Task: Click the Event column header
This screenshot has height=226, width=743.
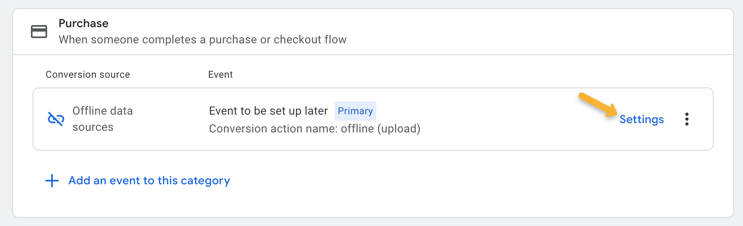Action: click(220, 75)
